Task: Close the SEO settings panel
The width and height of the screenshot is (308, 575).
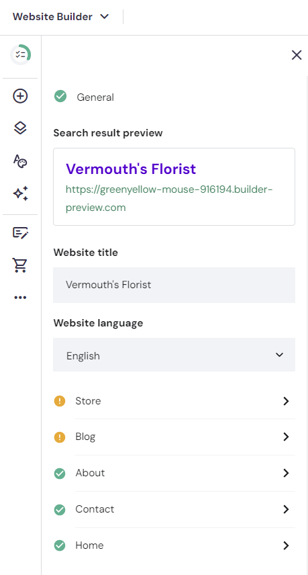Action: click(x=297, y=55)
